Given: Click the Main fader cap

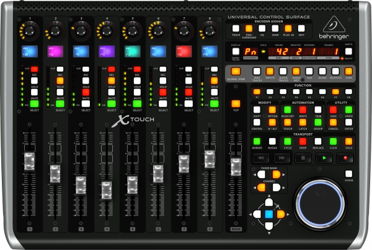Looking at the screenshot, I should (236, 167).
